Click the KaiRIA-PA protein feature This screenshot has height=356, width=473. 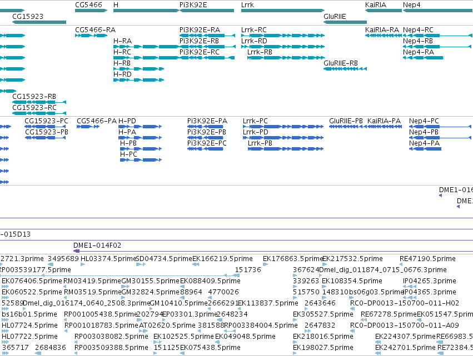coord(385,127)
